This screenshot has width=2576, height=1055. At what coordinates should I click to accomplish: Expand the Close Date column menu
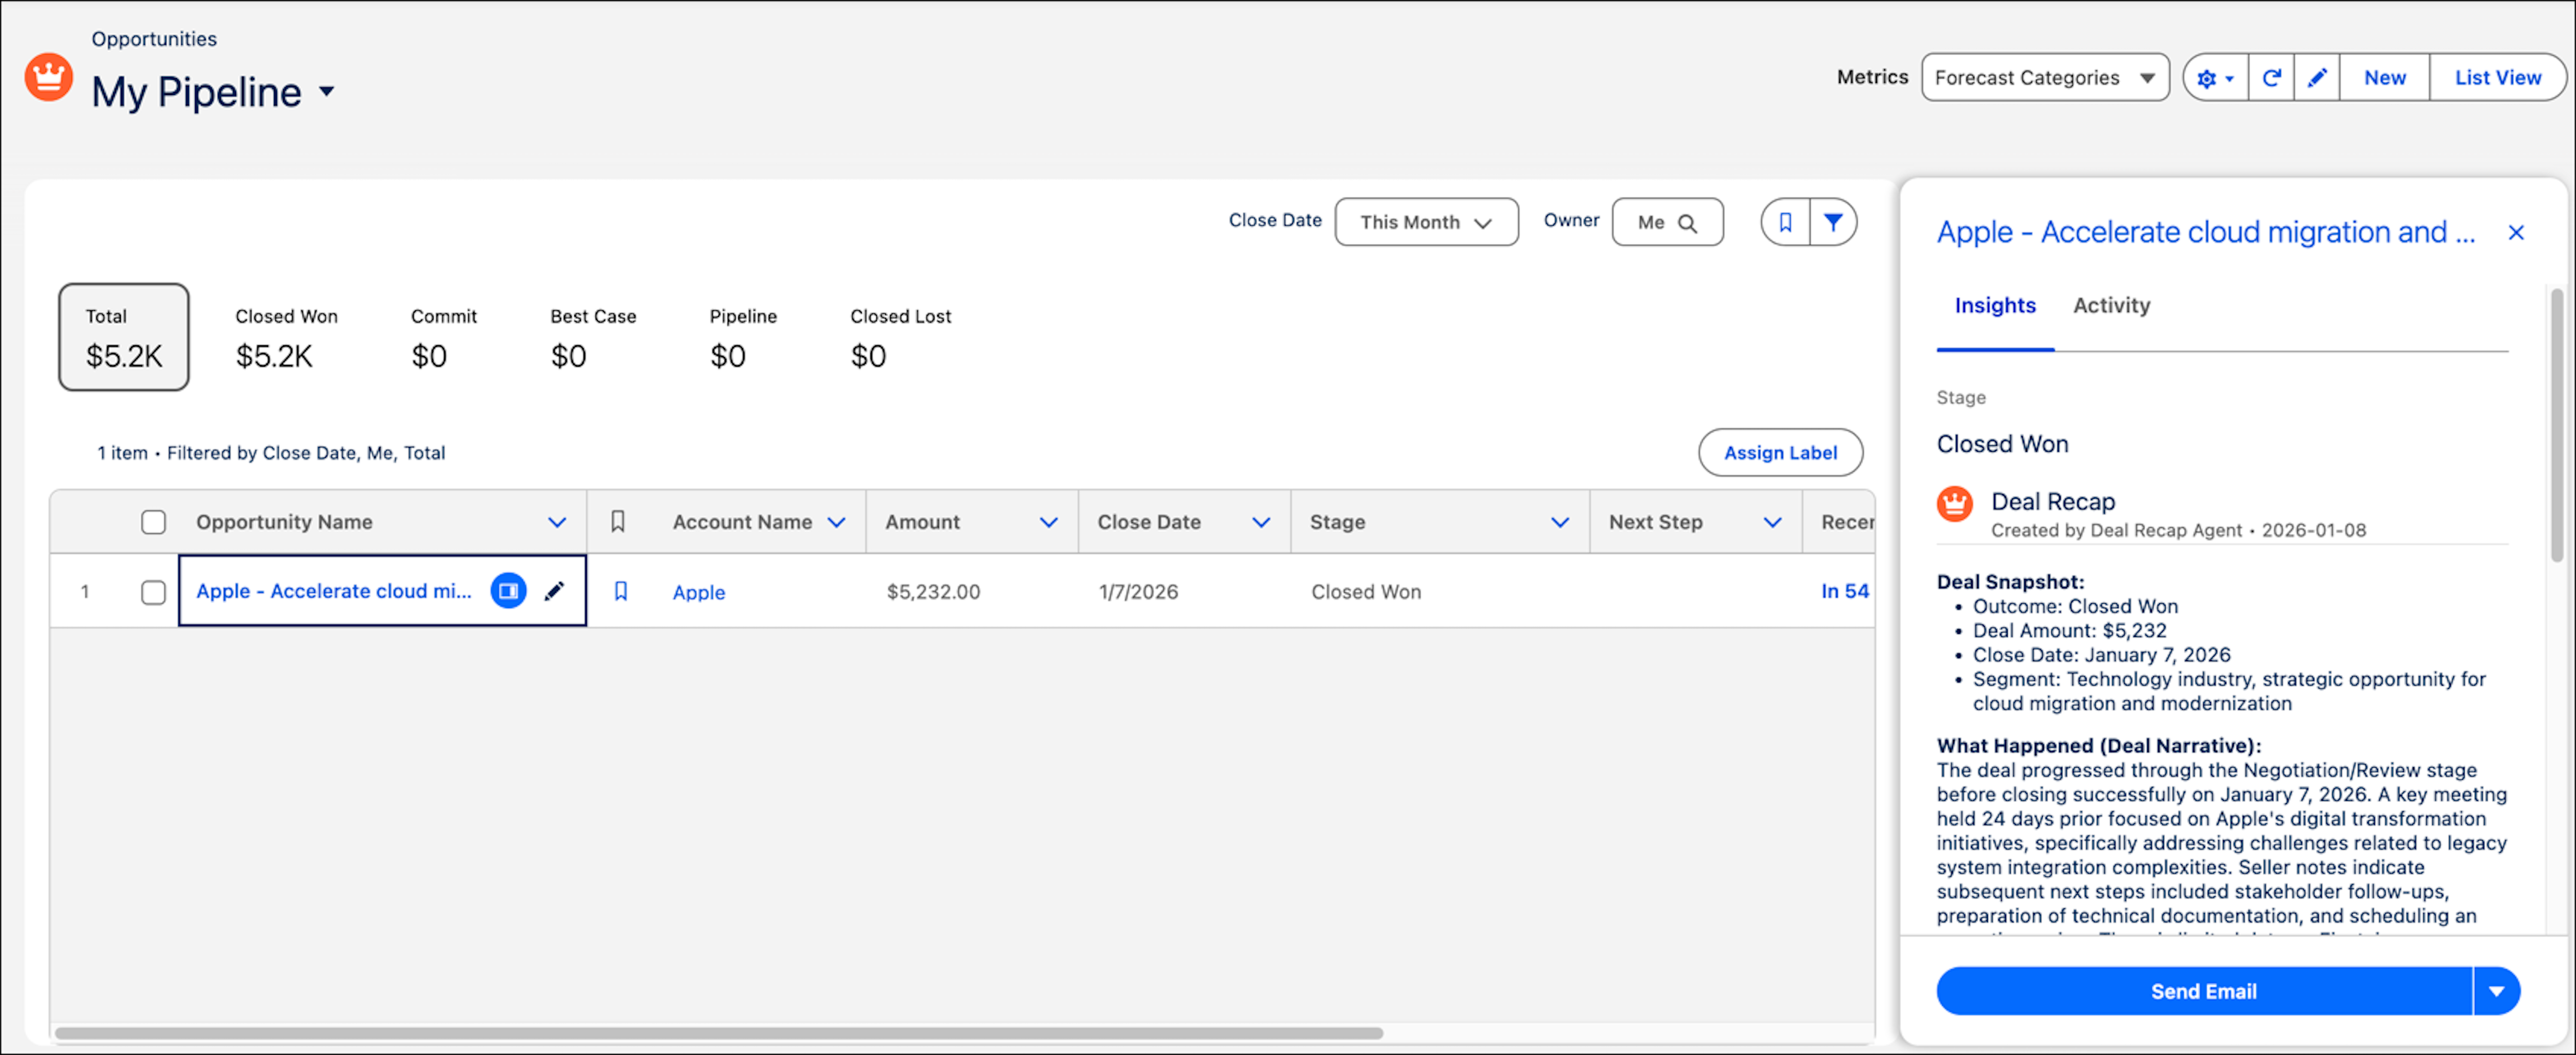click(1261, 522)
